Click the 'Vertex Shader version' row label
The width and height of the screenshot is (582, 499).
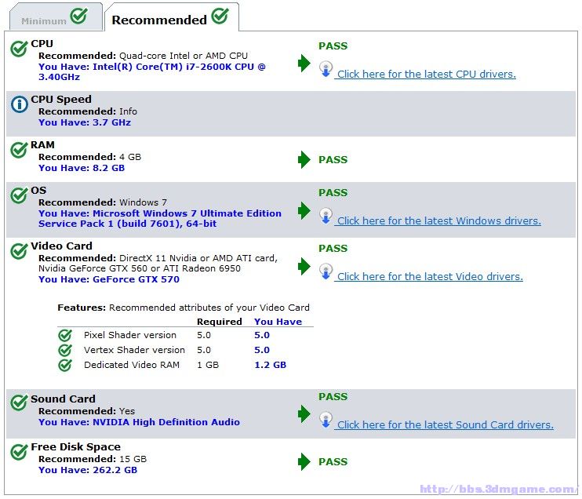(x=134, y=350)
